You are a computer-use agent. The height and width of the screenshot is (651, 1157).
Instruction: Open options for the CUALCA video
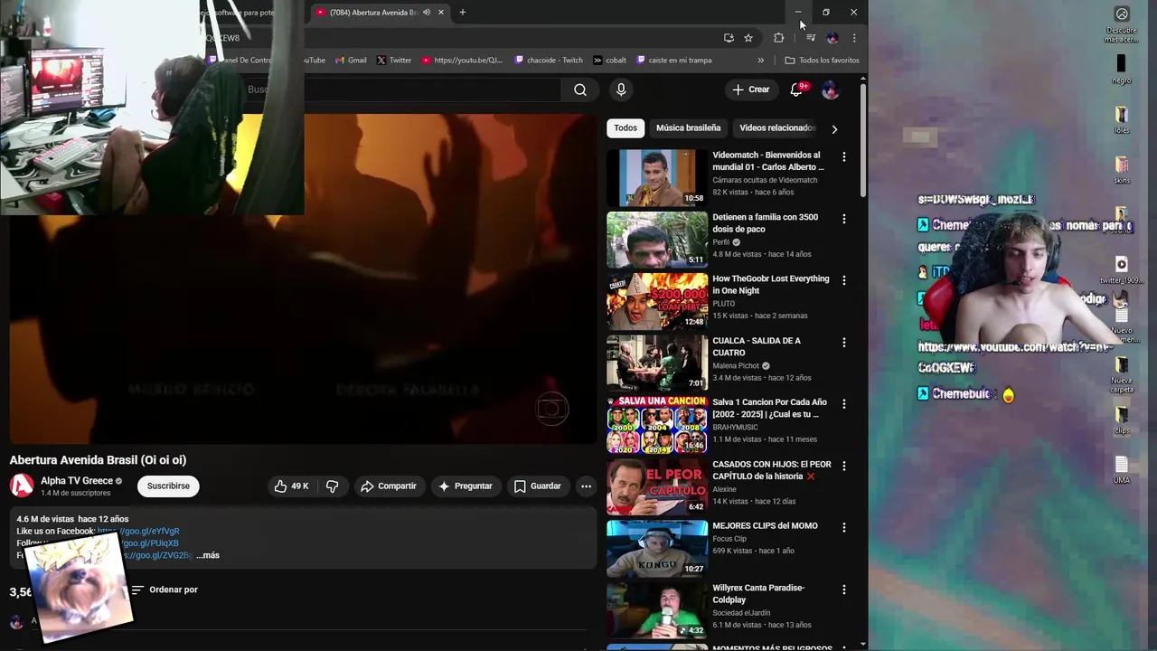(844, 343)
